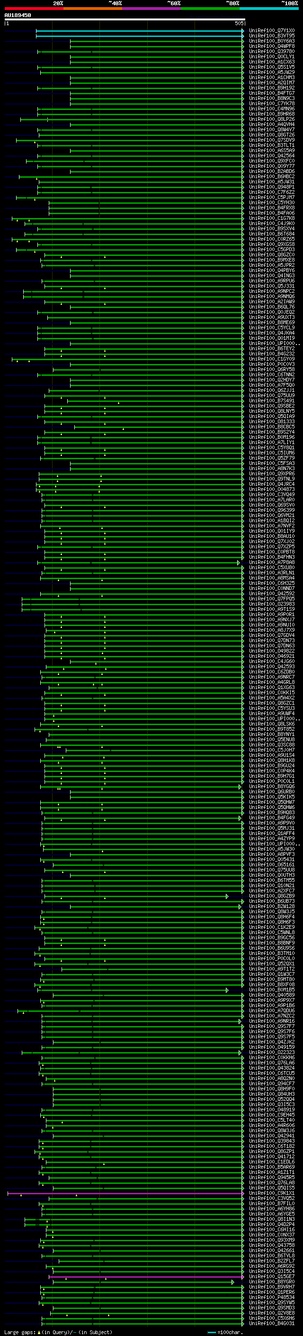Select hit label UniRef100_O81333

coord(272,422)
